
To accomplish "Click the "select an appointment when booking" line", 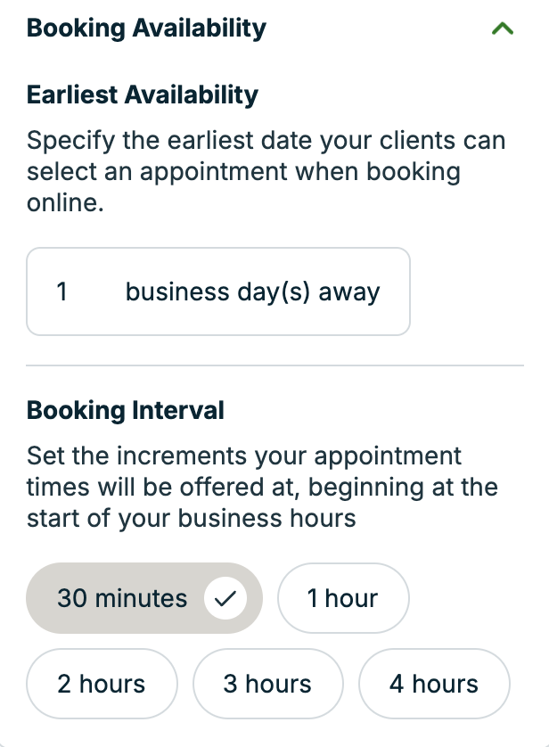I will [x=243, y=171].
